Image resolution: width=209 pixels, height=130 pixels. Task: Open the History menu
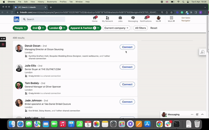pyautogui.click(x=41, y=2)
